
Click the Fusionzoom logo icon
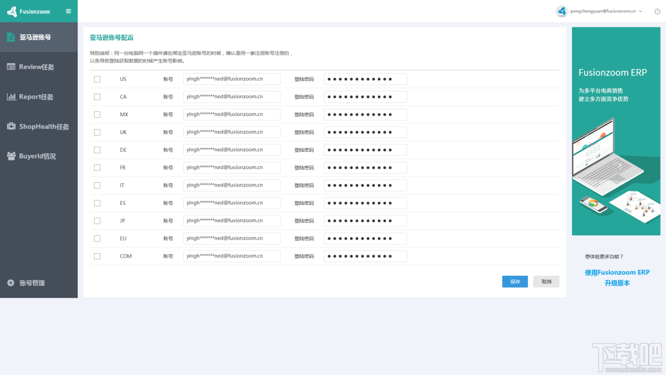tap(12, 11)
